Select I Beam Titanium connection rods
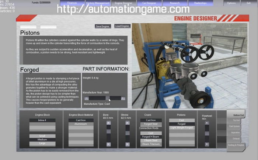 coord(151,144)
